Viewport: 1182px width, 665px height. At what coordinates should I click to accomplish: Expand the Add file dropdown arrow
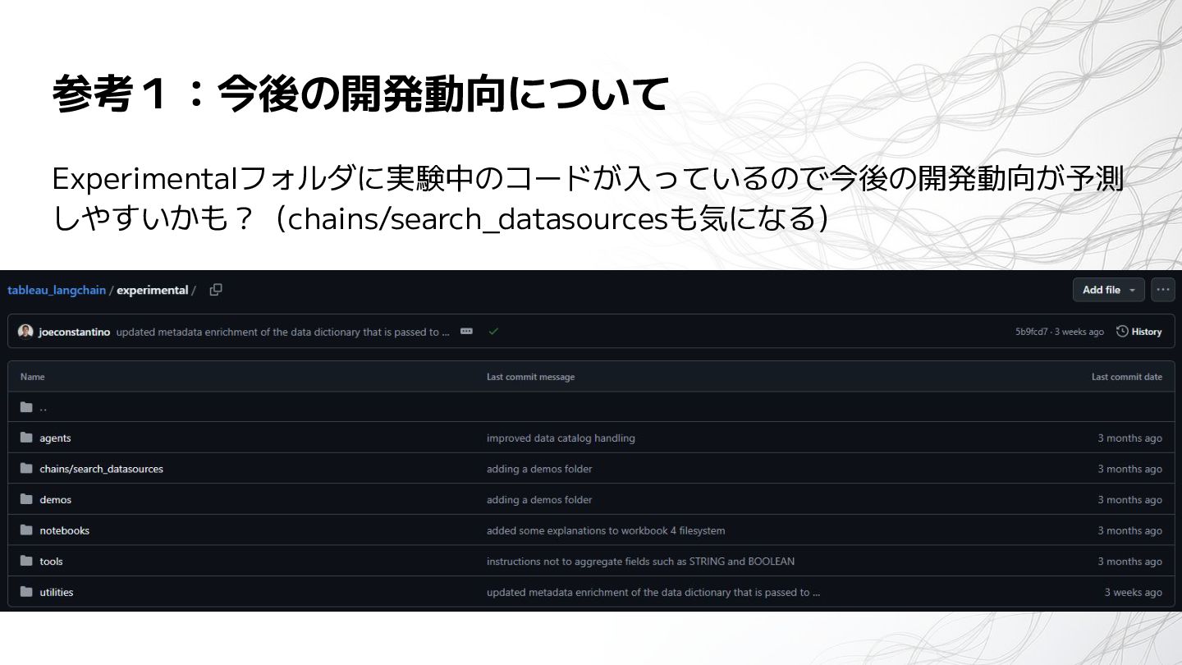(1132, 290)
